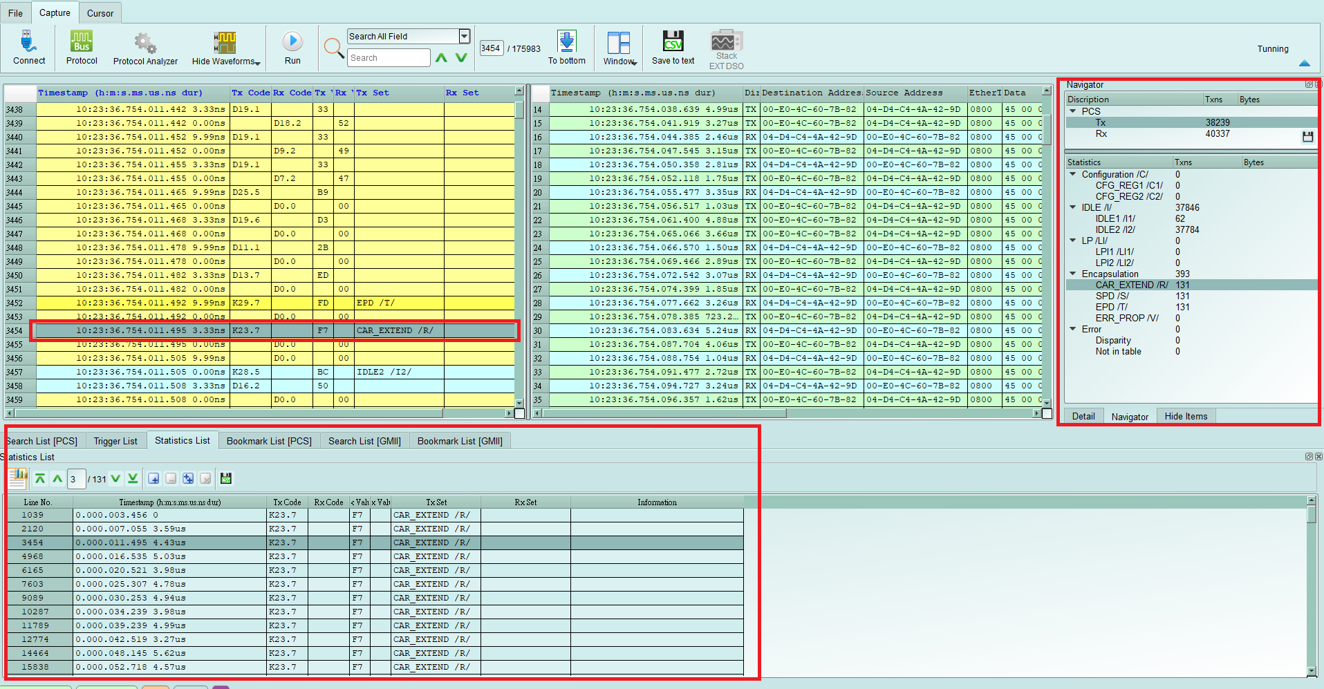Click the Connect USB icon
The image size is (1324, 689).
(x=28, y=41)
